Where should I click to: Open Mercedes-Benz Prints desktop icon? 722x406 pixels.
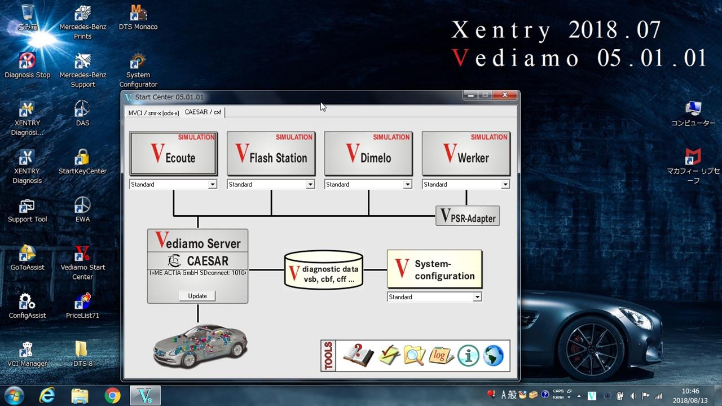tap(82, 23)
